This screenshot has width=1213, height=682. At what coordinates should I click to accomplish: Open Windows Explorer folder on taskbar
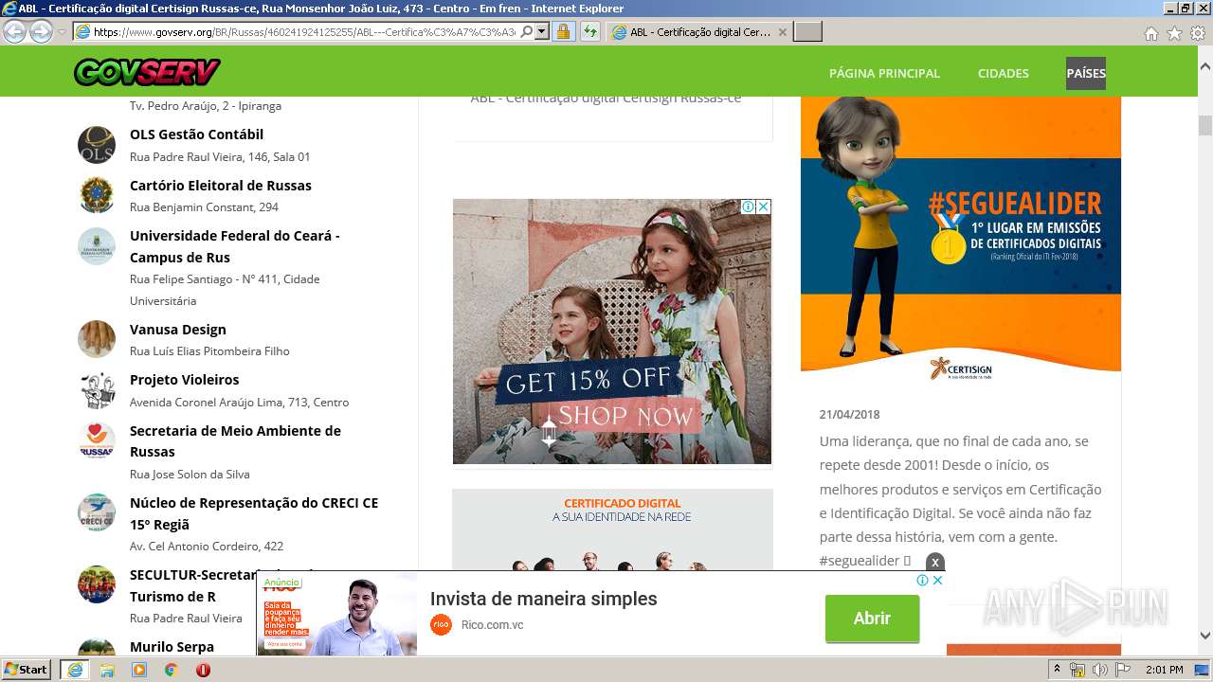(x=107, y=670)
